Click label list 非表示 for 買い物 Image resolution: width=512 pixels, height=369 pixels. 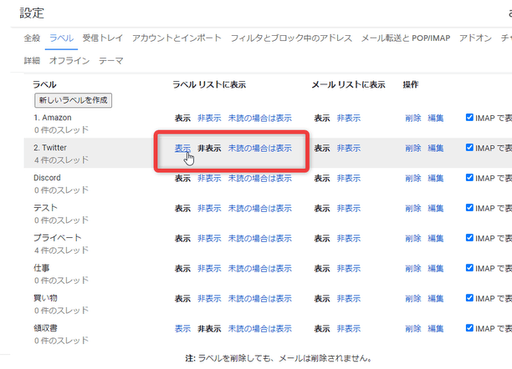pos(209,299)
